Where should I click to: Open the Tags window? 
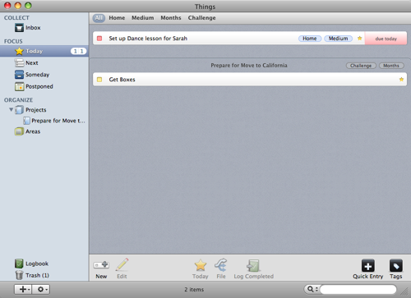(396, 269)
